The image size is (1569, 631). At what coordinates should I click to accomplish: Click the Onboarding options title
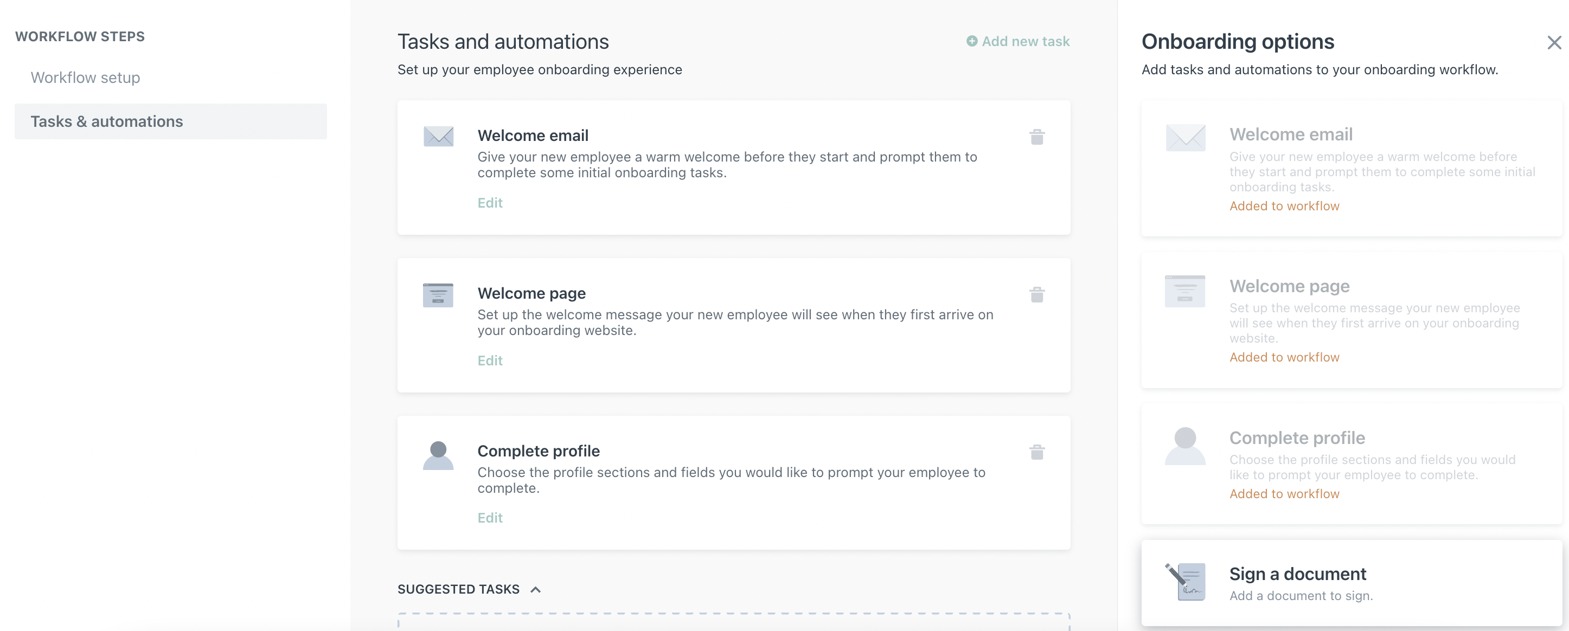[x=1238, y=41]
